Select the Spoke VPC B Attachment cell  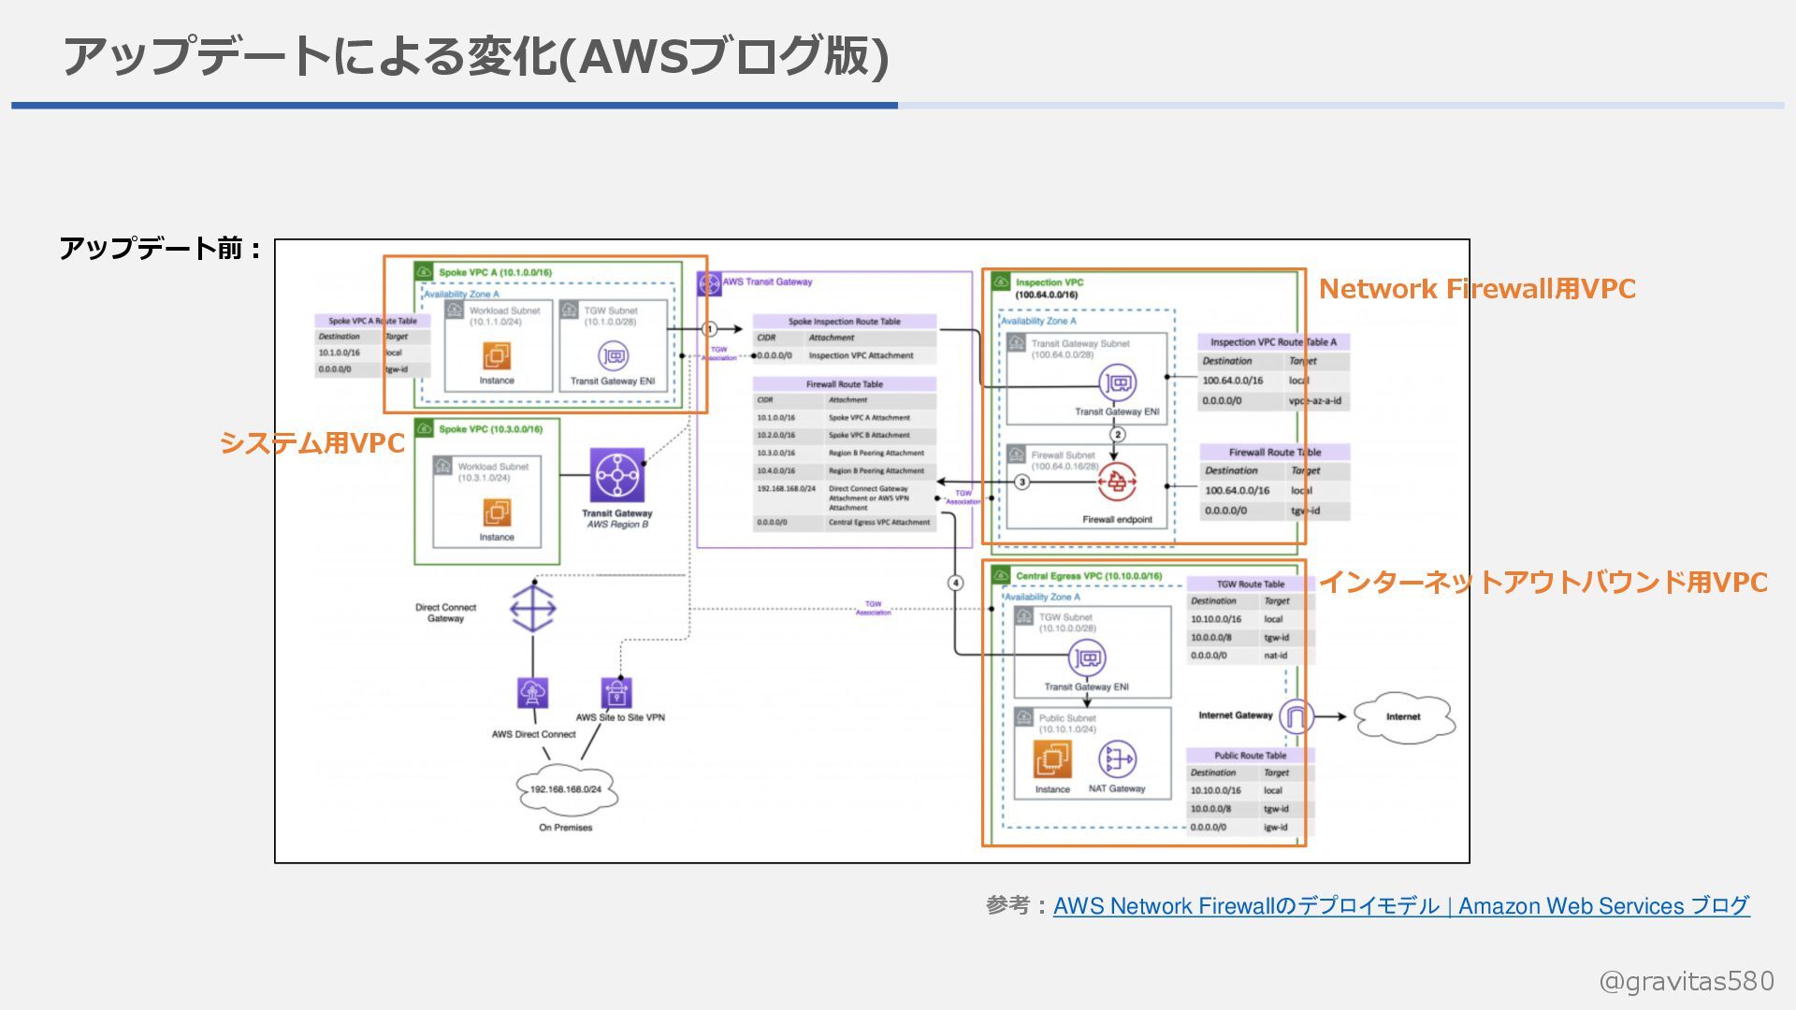click(x=869, y=435)
